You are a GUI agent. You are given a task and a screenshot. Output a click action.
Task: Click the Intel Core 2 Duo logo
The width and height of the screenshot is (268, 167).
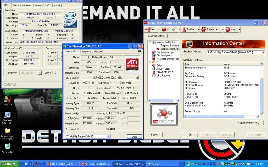(x=70, y=19)
